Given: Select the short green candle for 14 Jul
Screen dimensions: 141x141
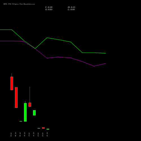Looking at the screenshot, I should coord(34,113).
